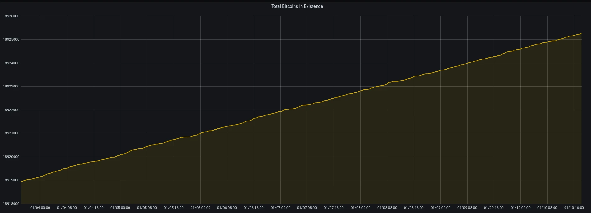Image resolution: width=591 pixels, height=213 pixels.
Task: Click the 18919000 y-axis label
Action: (x=11, y=180)
